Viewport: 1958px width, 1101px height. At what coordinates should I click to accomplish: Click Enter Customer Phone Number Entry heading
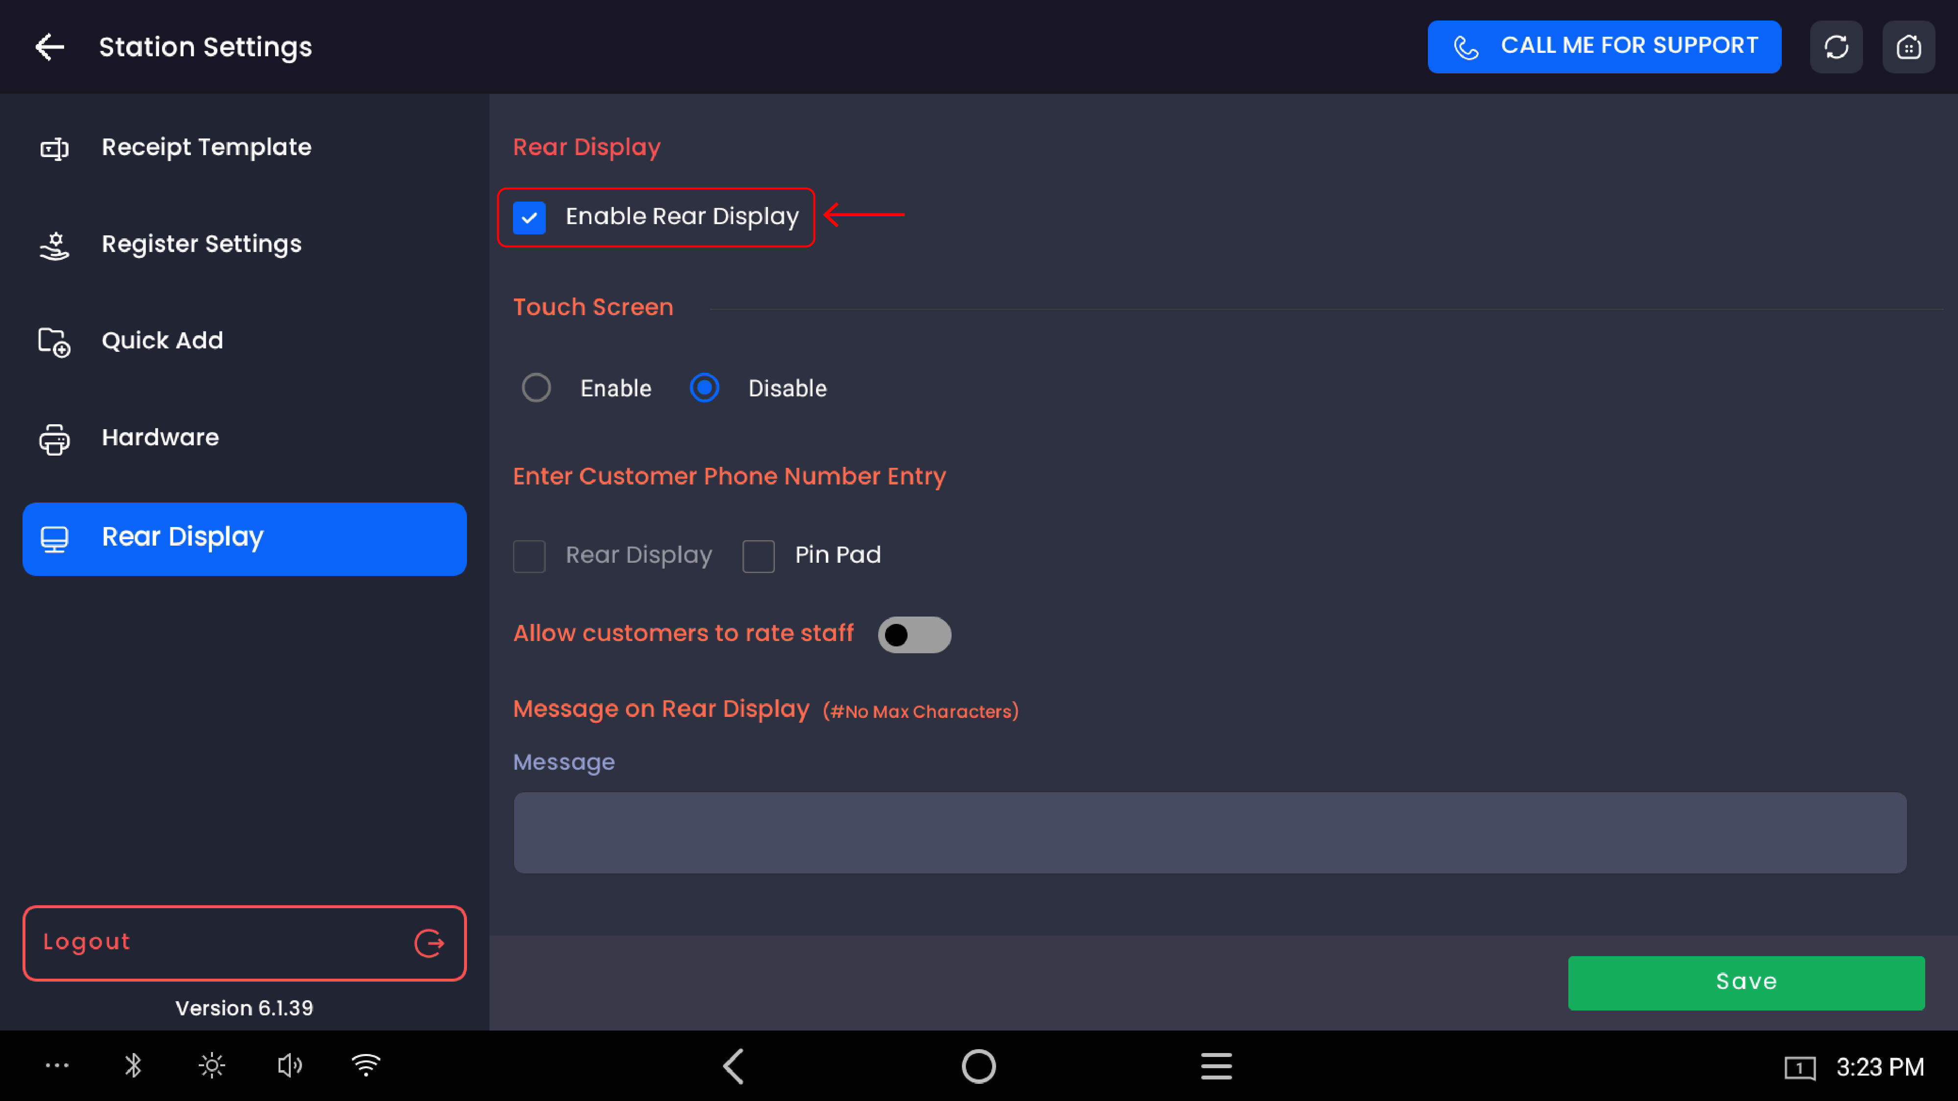click(729, 477)
